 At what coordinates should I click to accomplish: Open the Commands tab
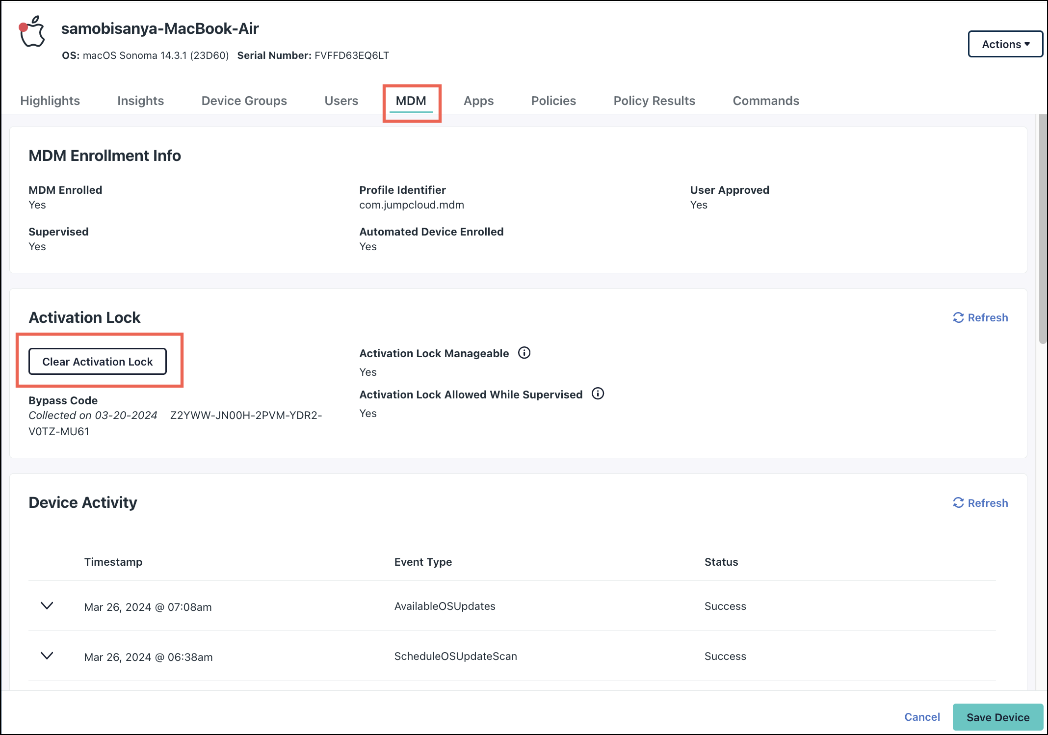coord(765,101)
